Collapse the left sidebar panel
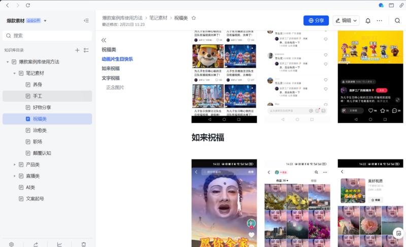 point(86,21)
